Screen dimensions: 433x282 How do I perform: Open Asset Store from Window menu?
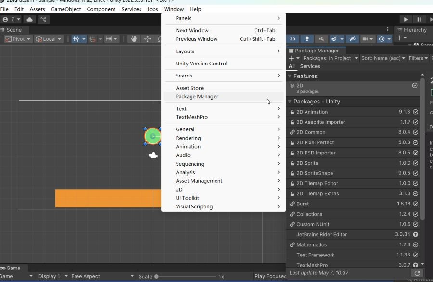click(x=223, y=88)
